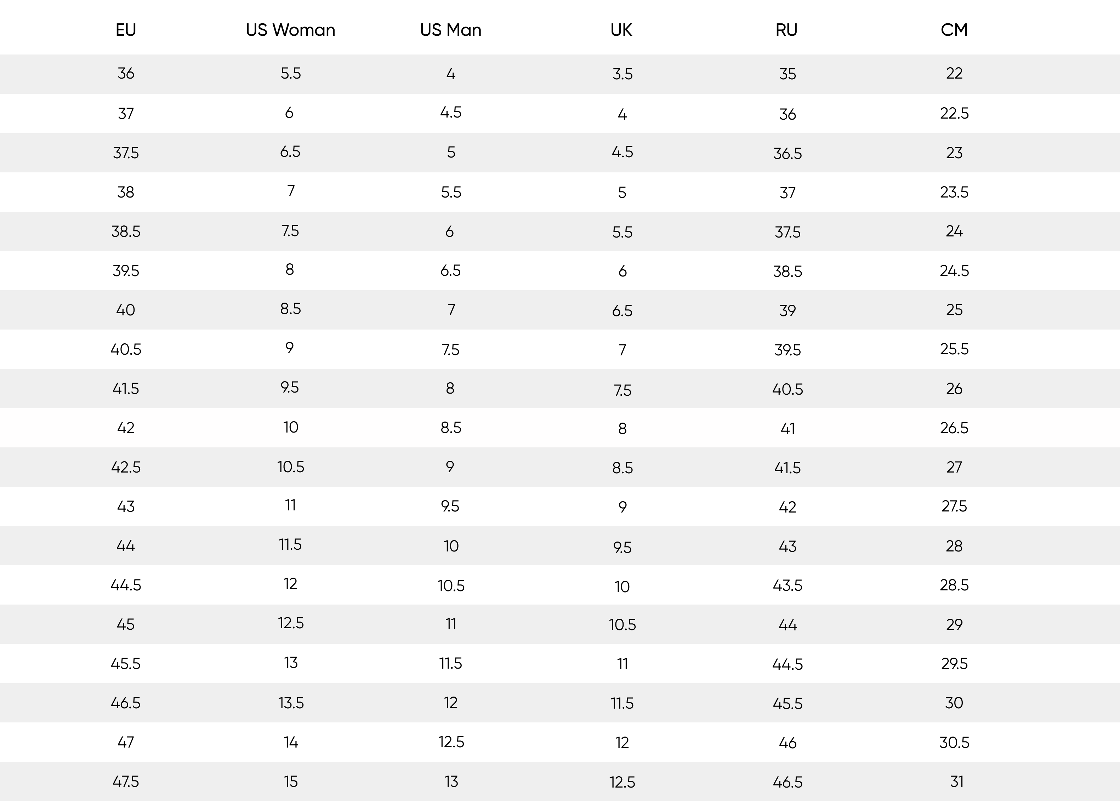The width and height of the screenshot is (1120, 801).
Task: Click EU size 41.5 cell
Action: pos(126,389)
